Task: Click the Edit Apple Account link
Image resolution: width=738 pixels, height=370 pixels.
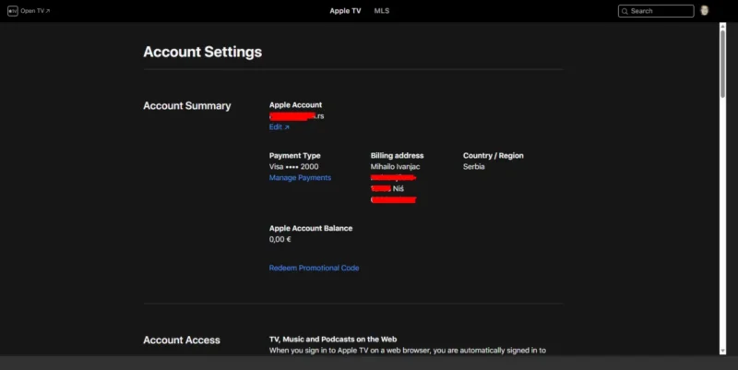Action: tap(280, 127)
